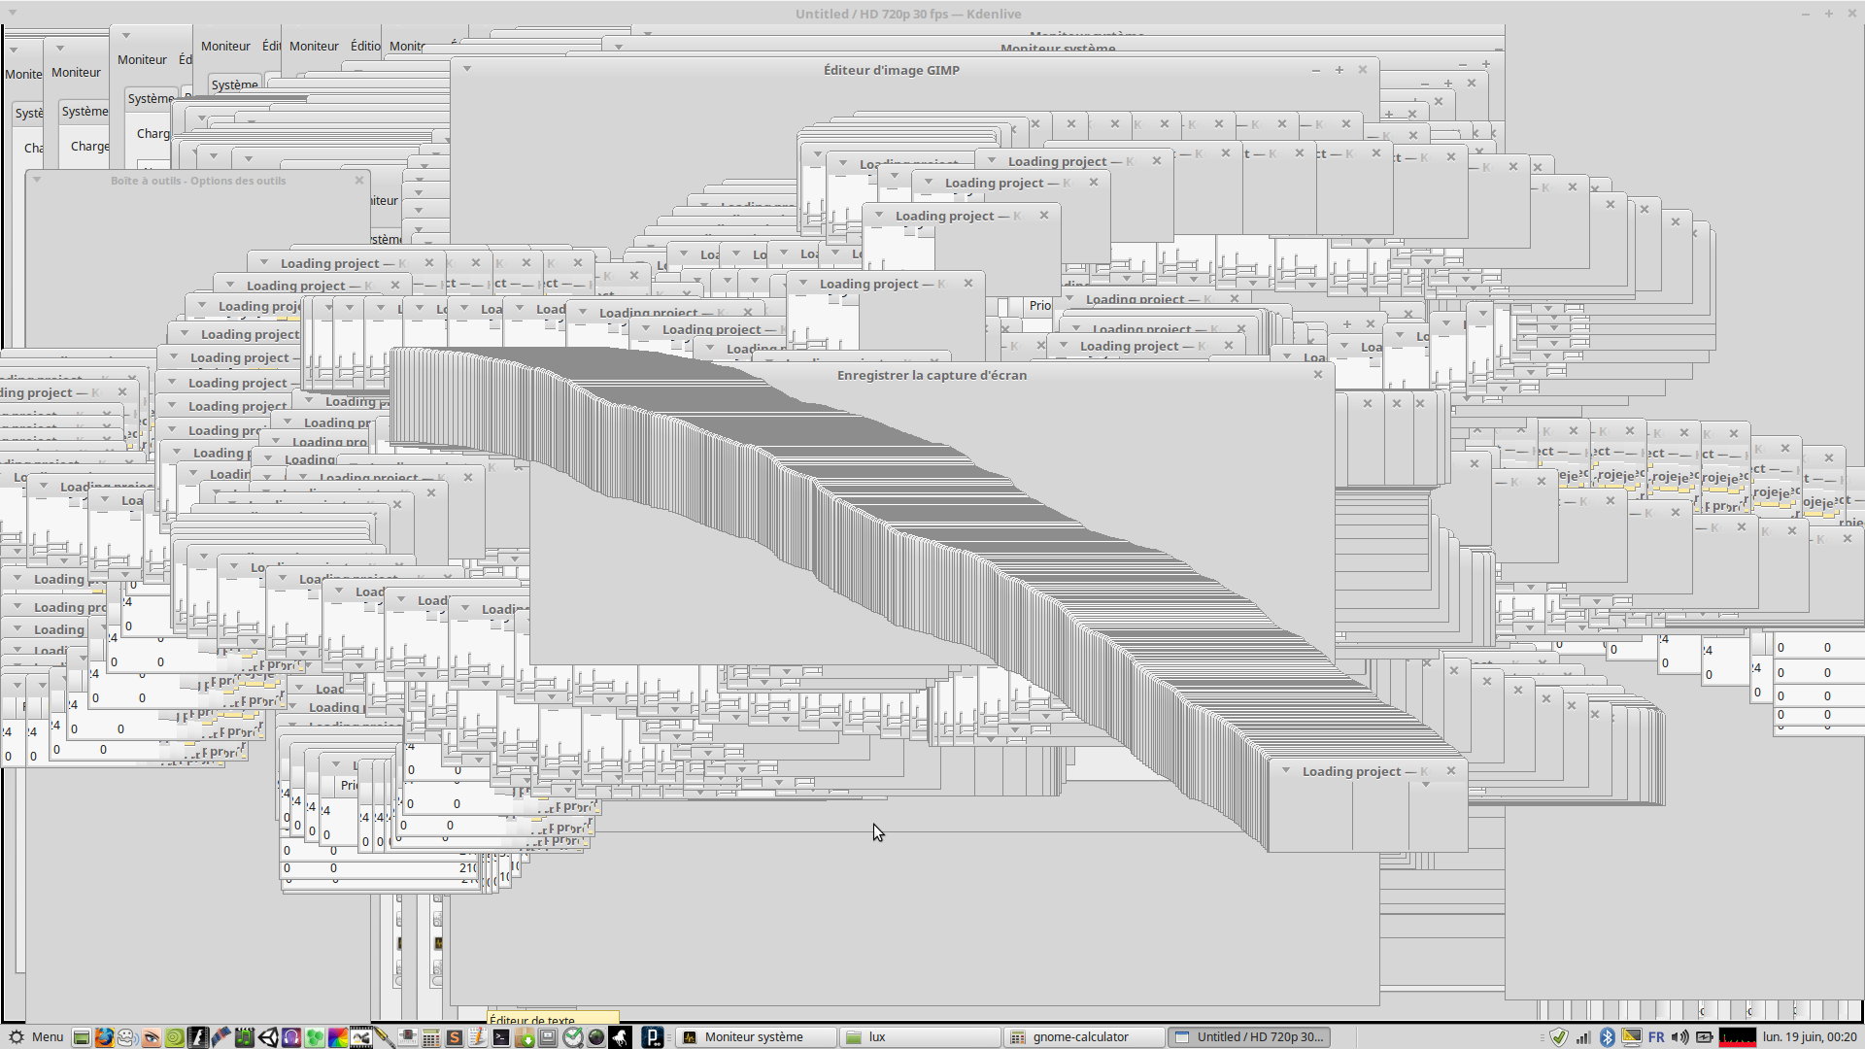Click the network signal tray icon
The width and height of the screenshot is (1865, 1049).
point(1583,1037)
